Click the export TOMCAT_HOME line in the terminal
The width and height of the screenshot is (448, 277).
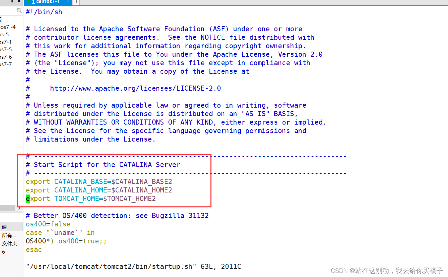[90, 199]
